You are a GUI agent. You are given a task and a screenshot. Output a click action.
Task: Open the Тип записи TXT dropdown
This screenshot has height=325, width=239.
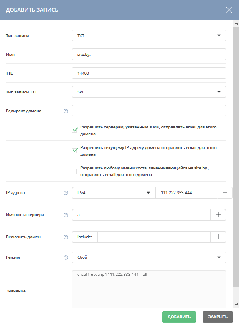click(x=149, y=35)
